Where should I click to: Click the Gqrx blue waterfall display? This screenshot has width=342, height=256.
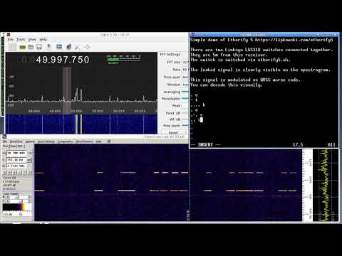[x=81, y=124]
